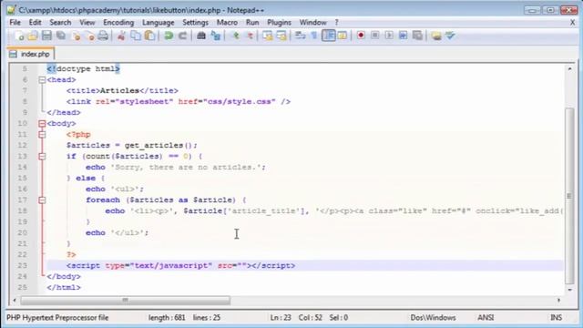583x328 pixels.
Task: Click the INS indicator in status bar
Action: pyautogui.click(x=556, y=318)
